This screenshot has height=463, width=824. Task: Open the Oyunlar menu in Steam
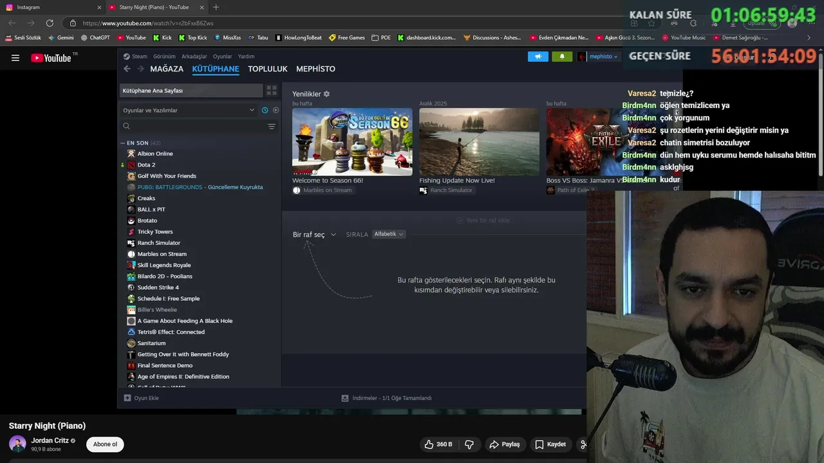(223, 57)
